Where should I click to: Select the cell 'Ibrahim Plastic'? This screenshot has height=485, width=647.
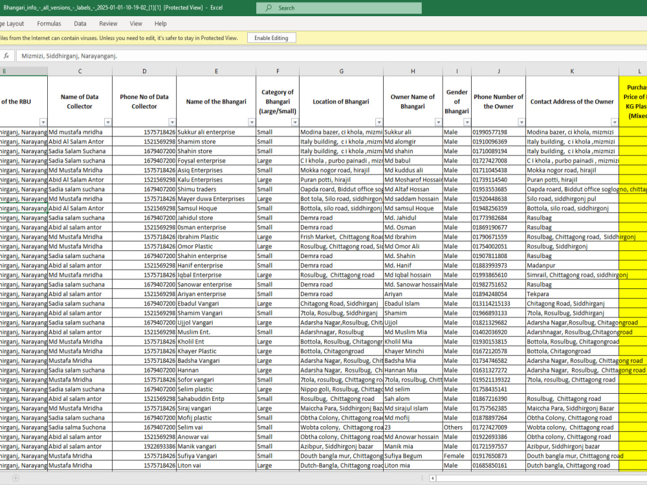click(216, 237)
